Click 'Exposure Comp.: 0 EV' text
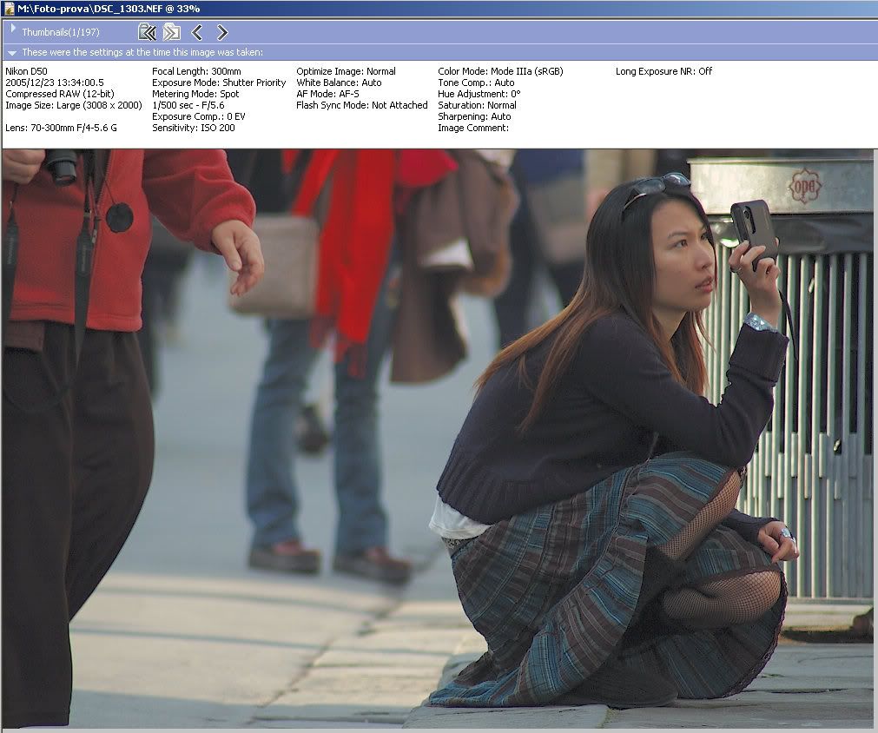878x733 pixels. 199,116
